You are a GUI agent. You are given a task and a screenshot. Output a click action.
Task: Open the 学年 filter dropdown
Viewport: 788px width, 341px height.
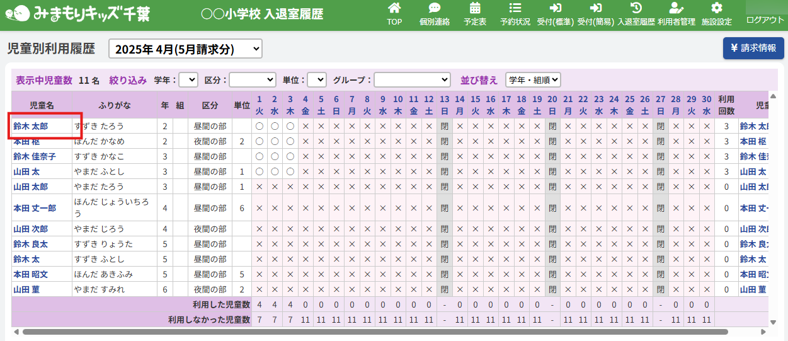[x=188, y=80]
